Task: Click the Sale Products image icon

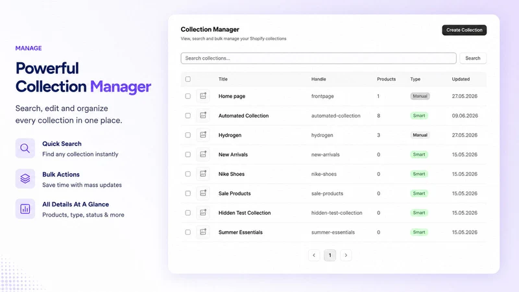Action: (203, 193)
